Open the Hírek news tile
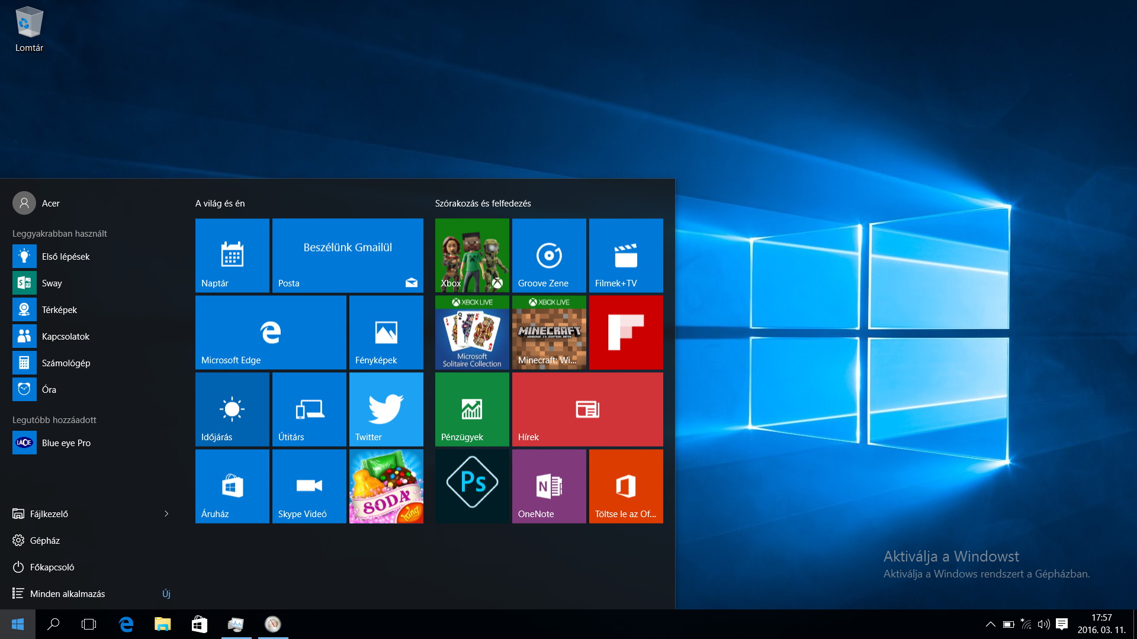This screenshot has width=1137, height=639. coord(587,409)
